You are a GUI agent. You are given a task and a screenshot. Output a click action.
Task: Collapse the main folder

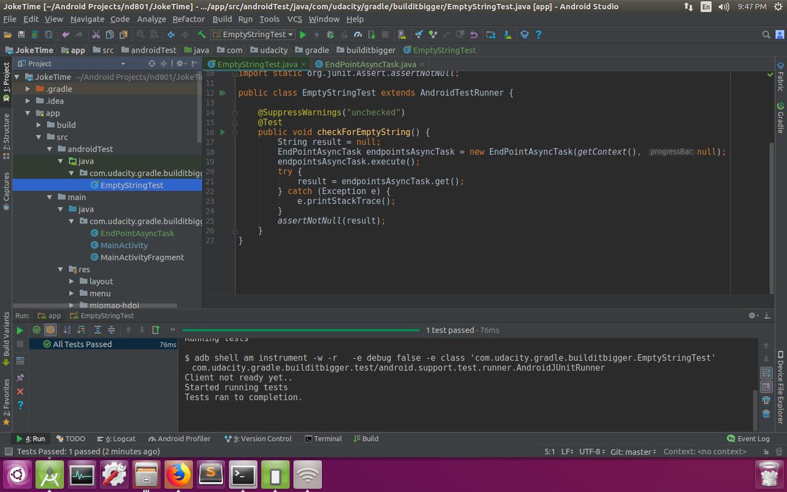tap(50, 197)
